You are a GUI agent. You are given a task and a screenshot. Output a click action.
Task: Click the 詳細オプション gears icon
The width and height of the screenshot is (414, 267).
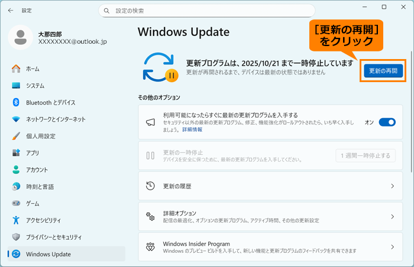tap(150, 216)
